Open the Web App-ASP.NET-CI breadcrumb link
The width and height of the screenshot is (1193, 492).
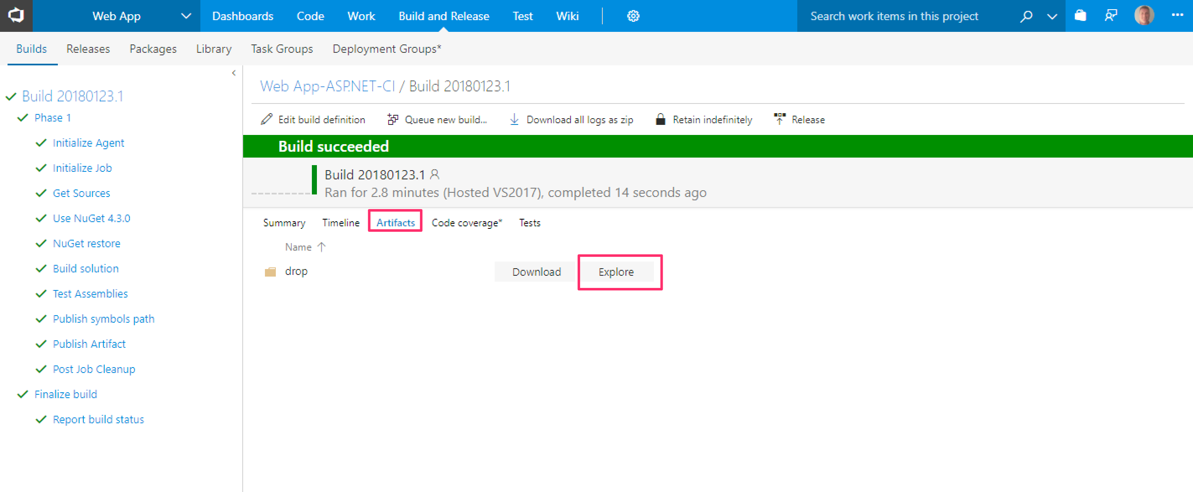click(x=327, y=86)
